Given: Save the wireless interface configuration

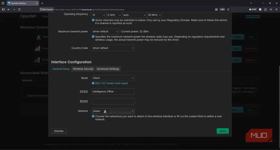Looking at the screenshot, I should point(223,131).
